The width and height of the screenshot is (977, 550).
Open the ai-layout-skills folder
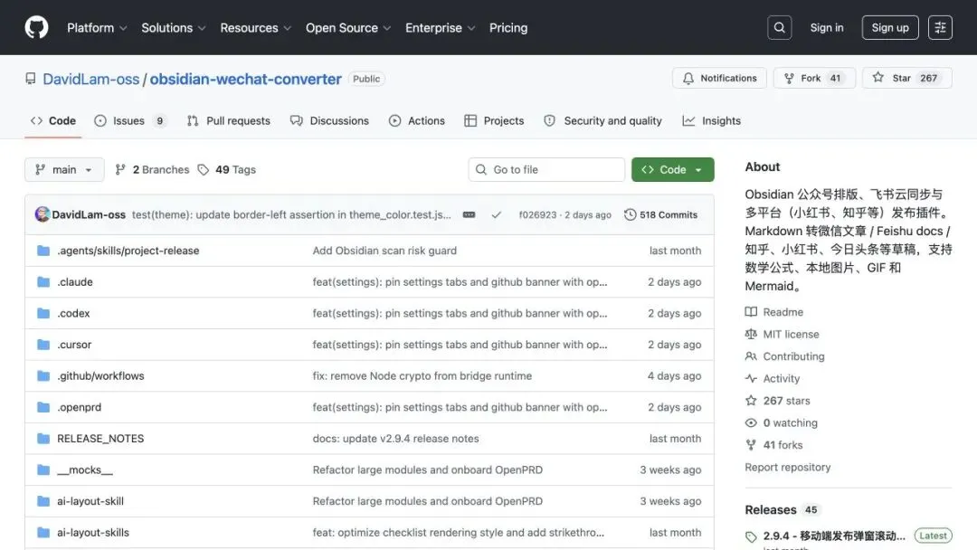[x=93, y=533]
